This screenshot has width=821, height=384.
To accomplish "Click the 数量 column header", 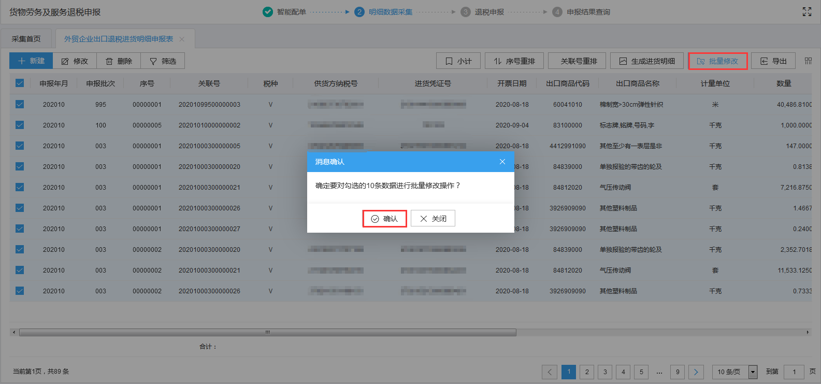I will coord(784,83).
